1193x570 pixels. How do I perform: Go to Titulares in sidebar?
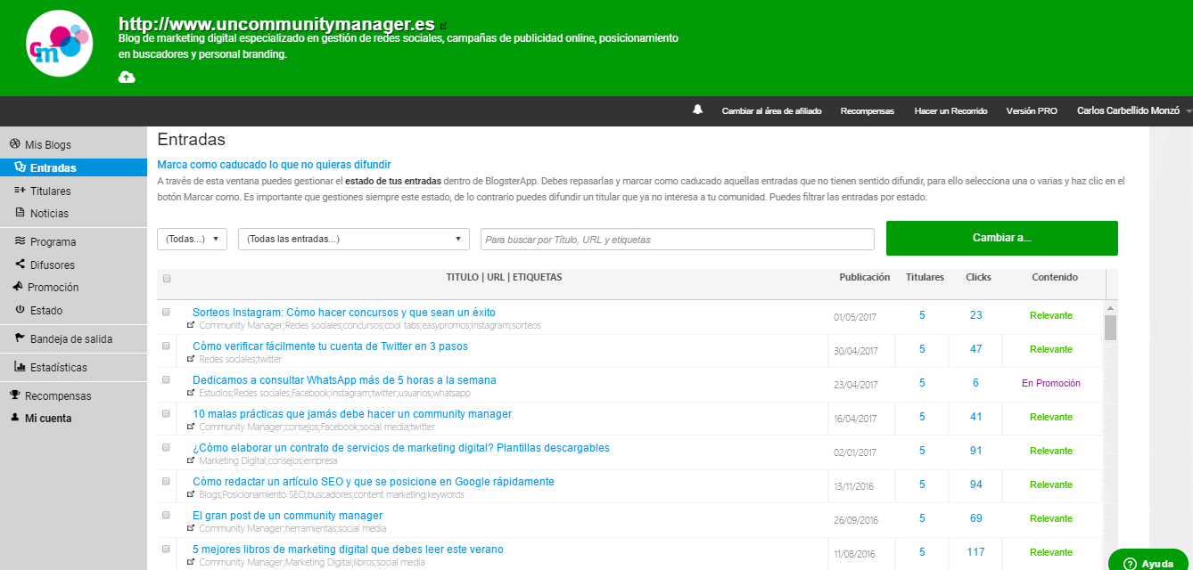[x=50, y=191]
